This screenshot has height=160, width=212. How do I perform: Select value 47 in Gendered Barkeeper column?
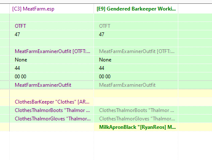tap(136, 35)
